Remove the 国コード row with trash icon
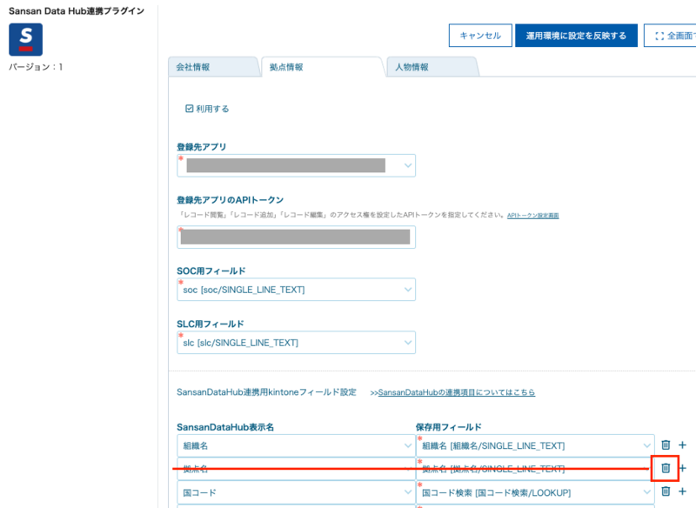This screenshot has width=696, height=508. coord(666,491)
